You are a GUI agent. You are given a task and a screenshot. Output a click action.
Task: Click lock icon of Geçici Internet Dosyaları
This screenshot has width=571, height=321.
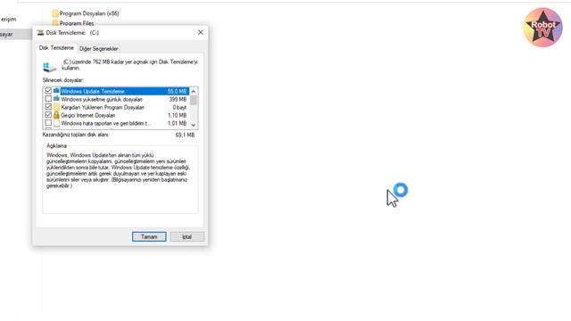click(56, 115)
